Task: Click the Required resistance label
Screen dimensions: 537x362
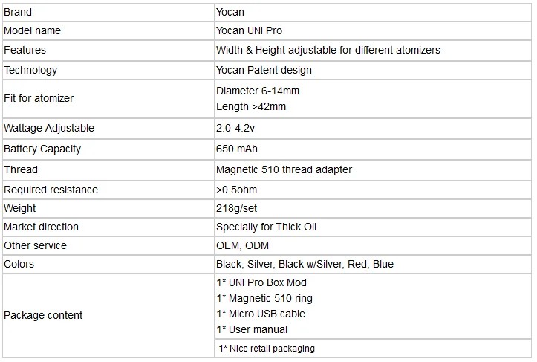Action: click(x=51, y=190)
